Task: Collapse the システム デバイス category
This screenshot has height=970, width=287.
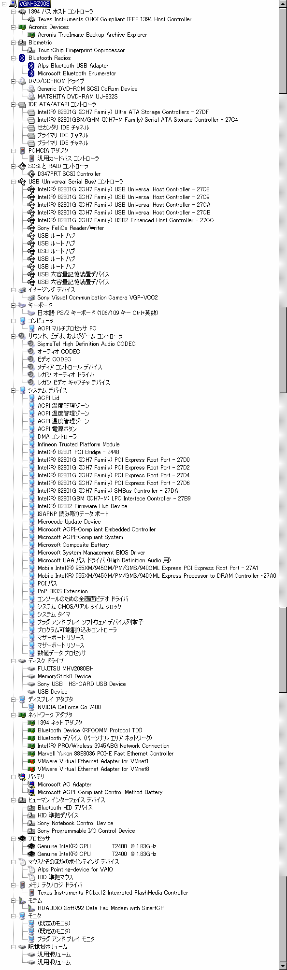Action: click(13, 390)
